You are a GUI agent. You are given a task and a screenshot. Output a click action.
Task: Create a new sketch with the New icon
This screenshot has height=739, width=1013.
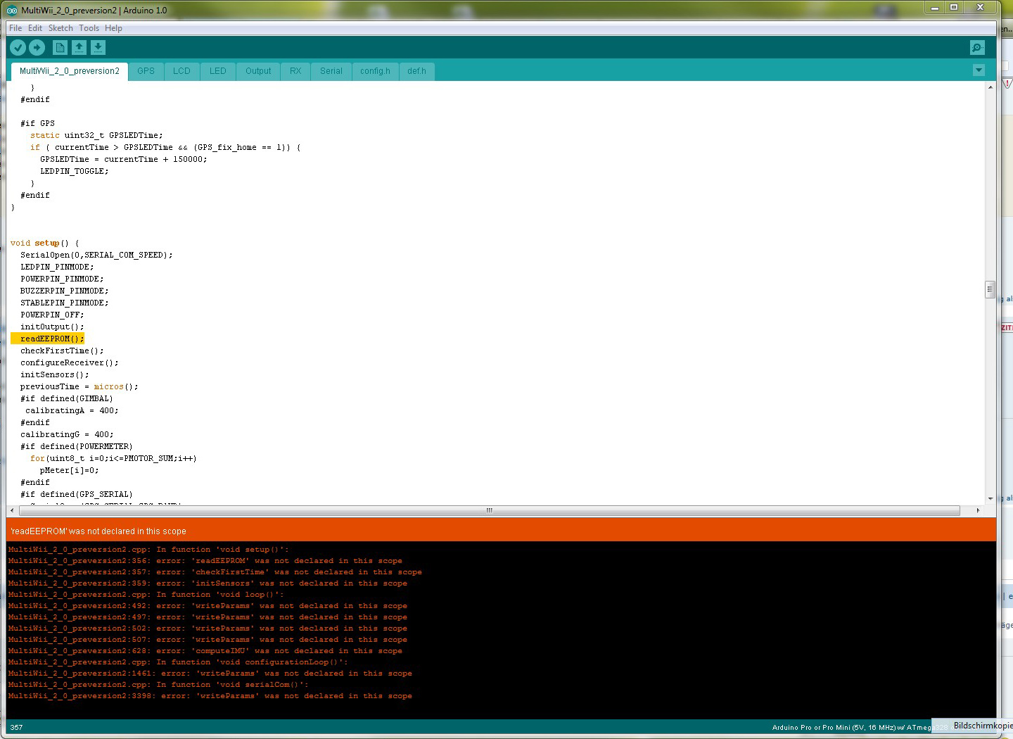[60, 47]
